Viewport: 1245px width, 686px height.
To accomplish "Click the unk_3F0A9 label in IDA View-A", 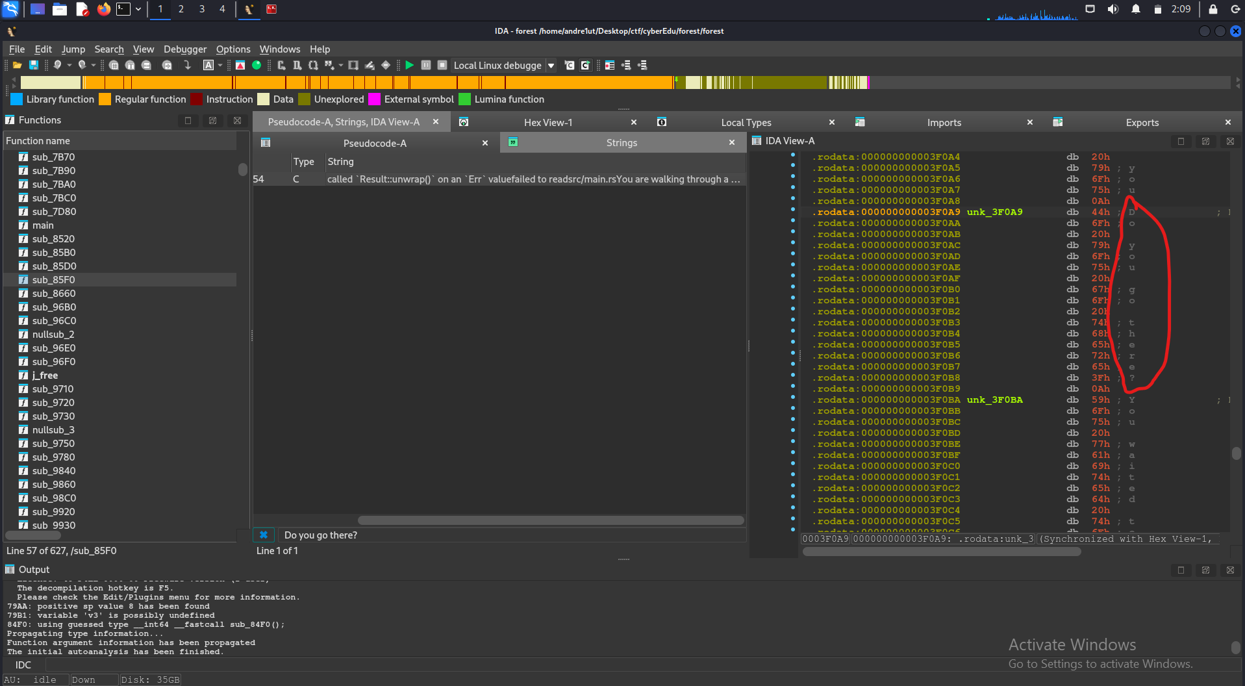I will coord(994,212).
